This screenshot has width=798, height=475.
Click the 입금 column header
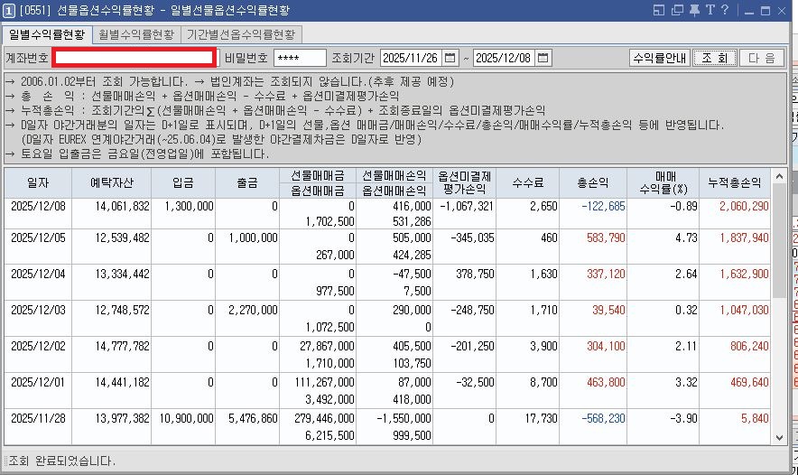click(x=183, y=182)
